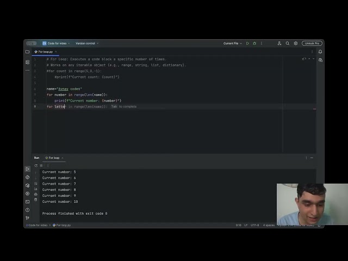
Task: Open inspections widget showing 1 problem
Action: [304, 59]
